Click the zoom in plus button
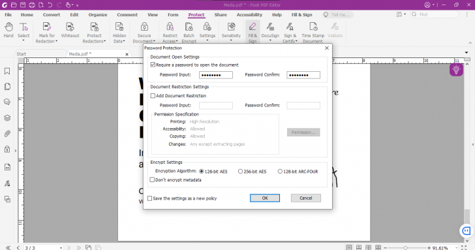475x250 pixels. pyautogui.click(x=429, y=248)
